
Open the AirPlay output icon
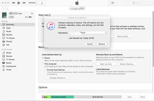pos(42,3)
